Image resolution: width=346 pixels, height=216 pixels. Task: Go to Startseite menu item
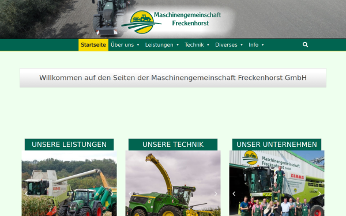93,45
